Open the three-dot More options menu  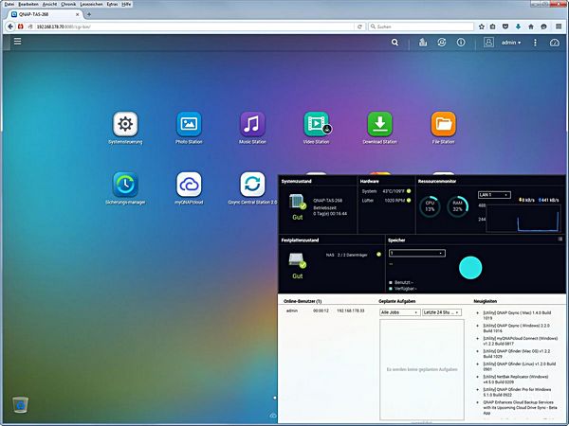(535, 43)
